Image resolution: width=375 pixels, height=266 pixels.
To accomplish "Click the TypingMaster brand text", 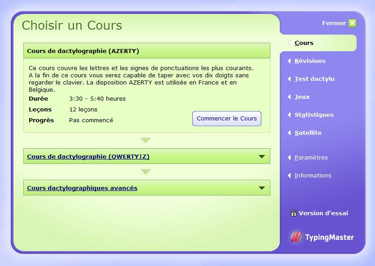I will tap(329, 237).
